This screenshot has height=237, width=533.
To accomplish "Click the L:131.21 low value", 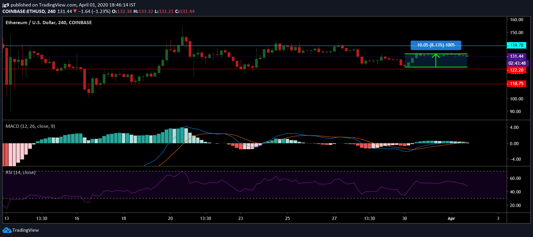I will (x=164, y=11).
